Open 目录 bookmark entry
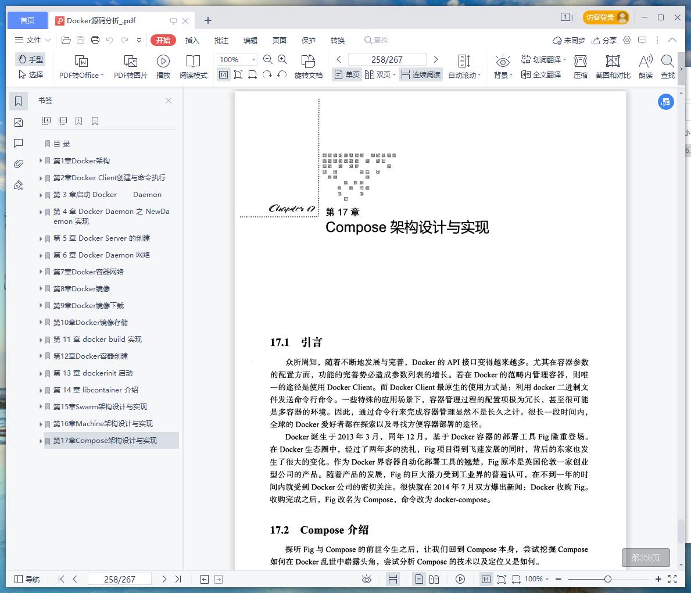The width and height of the screenshot is (691, 593). click(x=62, y=144)
